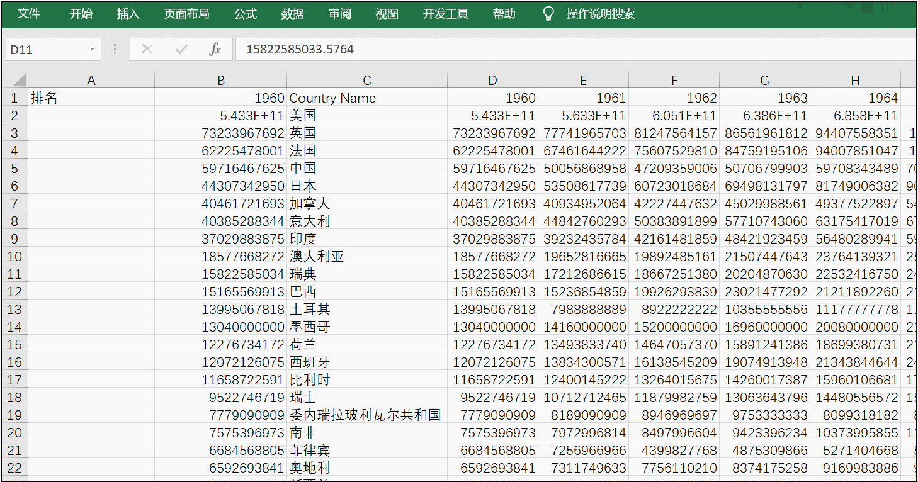This screenshot has height=482, width=918.
Task: Select column D by clicking its header
Action: 492,79
